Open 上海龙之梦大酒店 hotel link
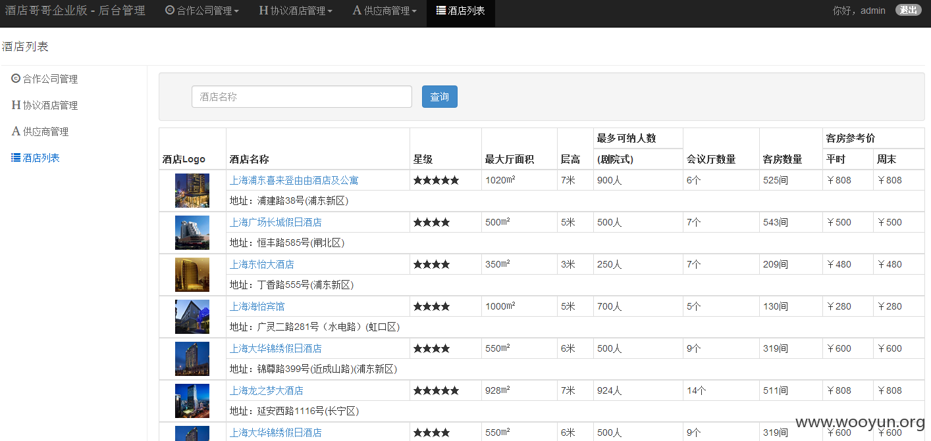Image resolution: width=931 pixels, height=441 pixels. 266,390
